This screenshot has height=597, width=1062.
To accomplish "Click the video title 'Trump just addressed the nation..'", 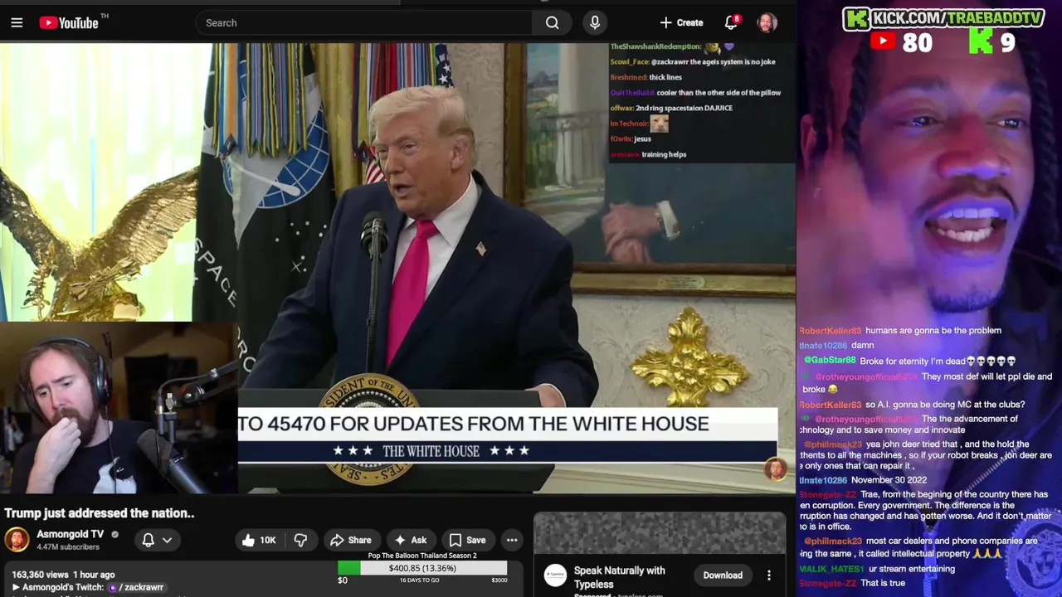I will [x=100, y=513].
